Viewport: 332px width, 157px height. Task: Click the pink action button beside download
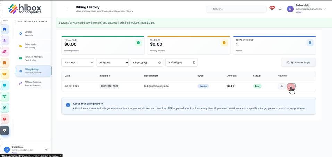point(291,86)
